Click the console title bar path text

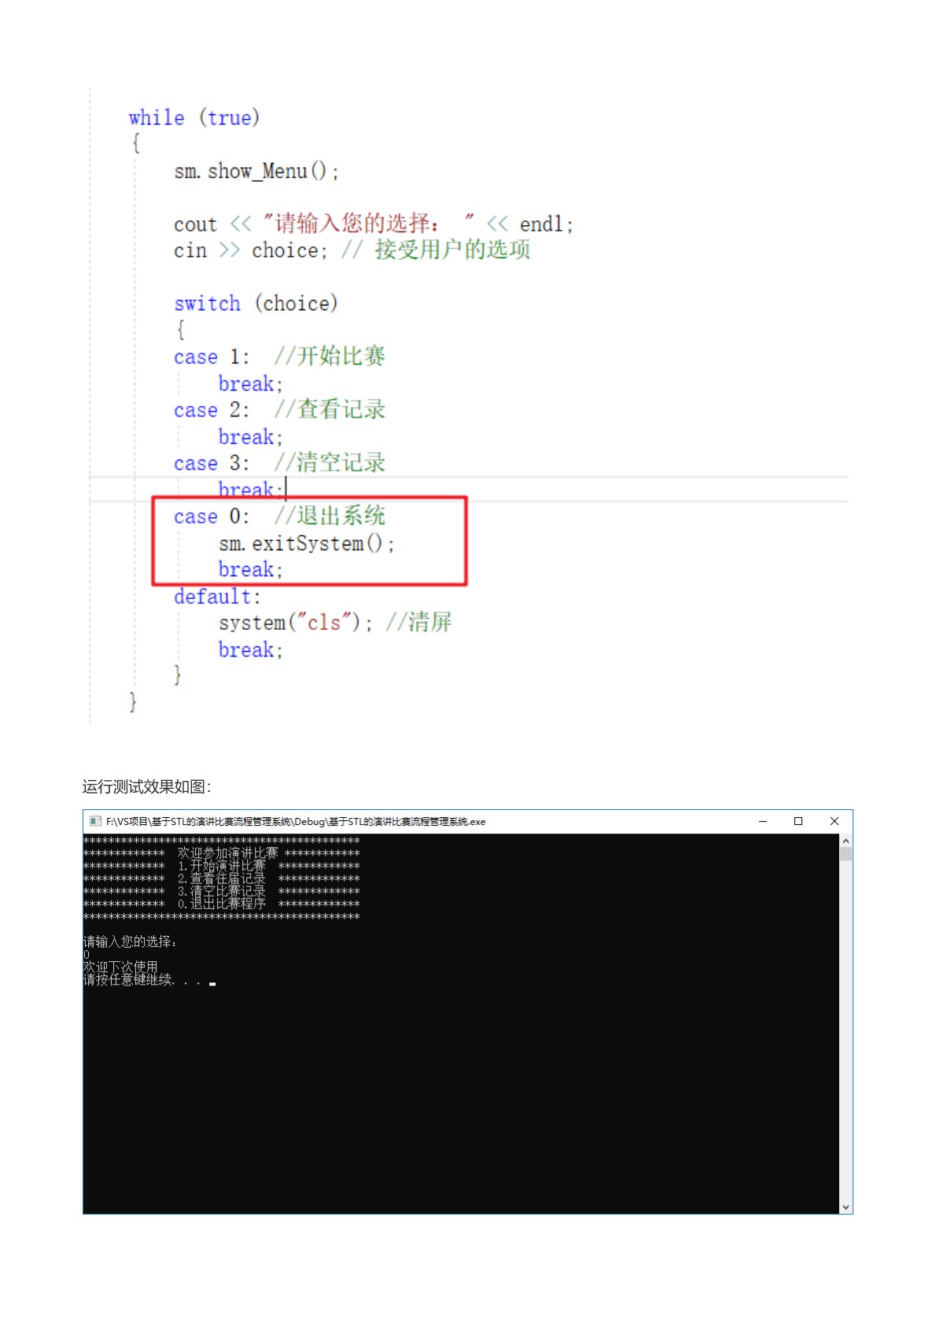coord(296,822)
